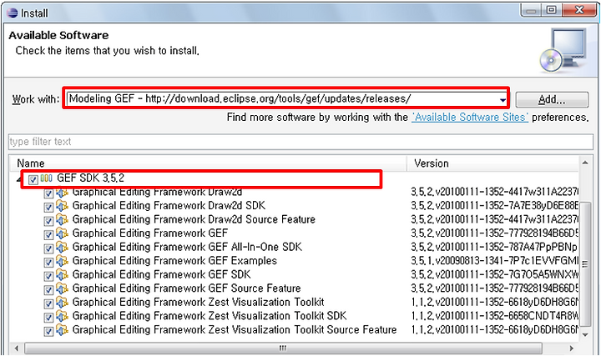Uncheck Zest Visualization Toolkit Source Feature checkbox

[48, 331]
